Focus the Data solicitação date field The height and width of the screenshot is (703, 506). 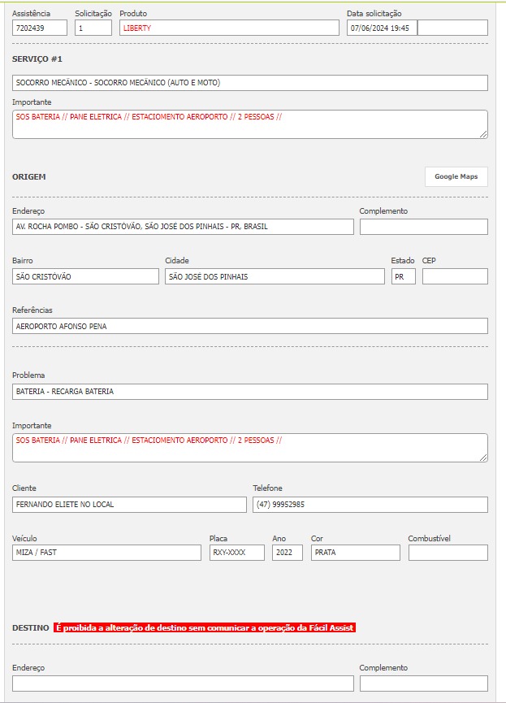coord(381,28)
